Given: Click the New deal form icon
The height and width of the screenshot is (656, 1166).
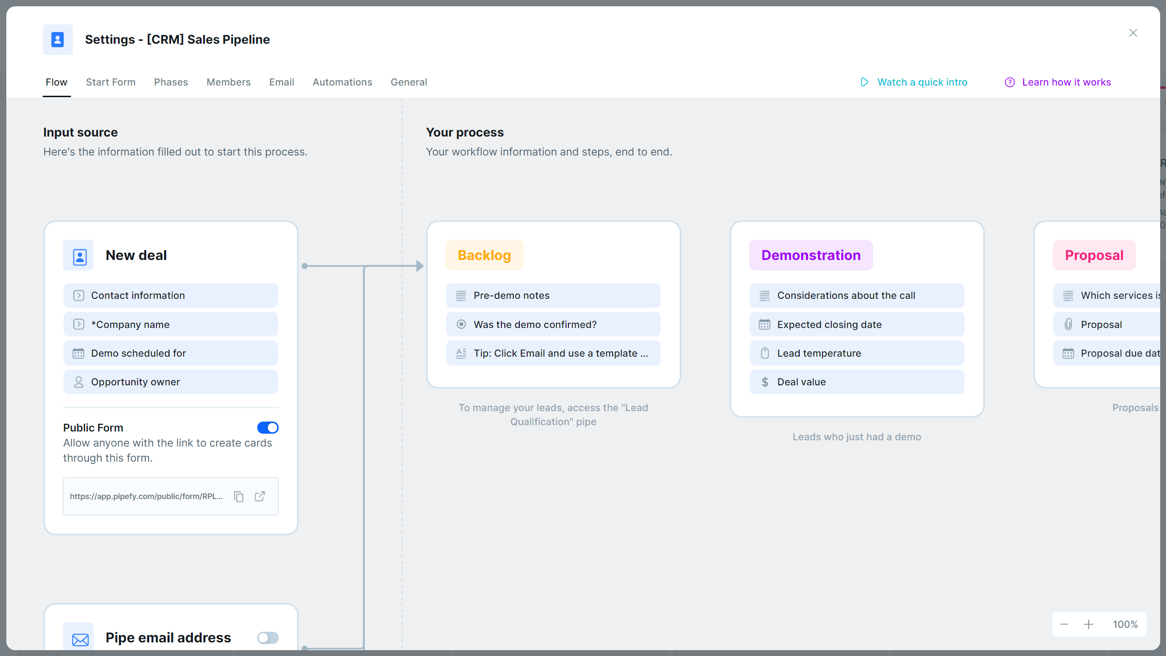Looking at the screenshot, I should pos(79,256).
